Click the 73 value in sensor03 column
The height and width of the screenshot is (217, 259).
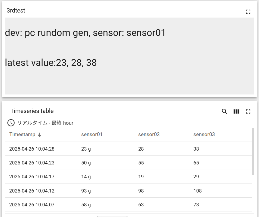[196, 205]
